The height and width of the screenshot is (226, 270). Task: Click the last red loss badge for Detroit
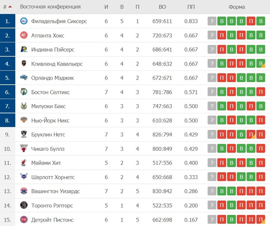click(x=260, y=220)
